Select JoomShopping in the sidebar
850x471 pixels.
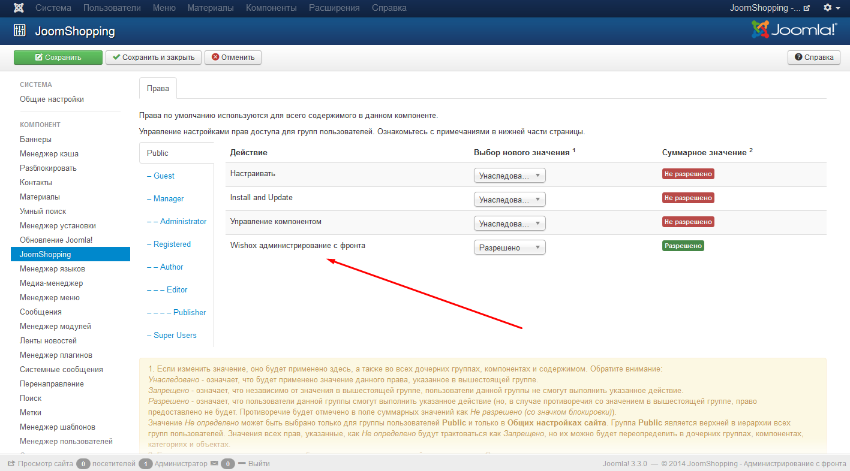70,255
